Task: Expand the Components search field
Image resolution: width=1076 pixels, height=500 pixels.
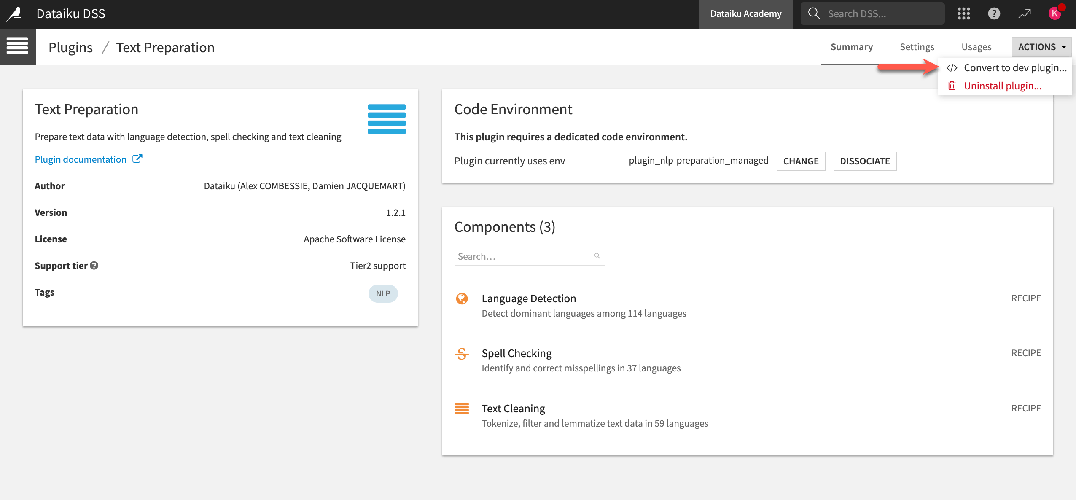Action: 529,256
